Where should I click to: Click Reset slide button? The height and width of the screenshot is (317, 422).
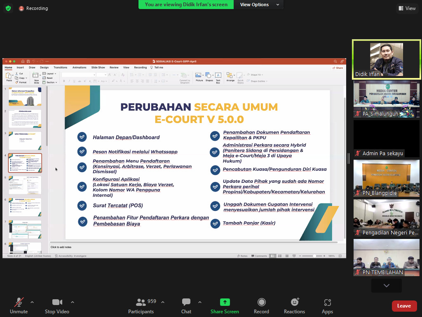coord(48,78)
